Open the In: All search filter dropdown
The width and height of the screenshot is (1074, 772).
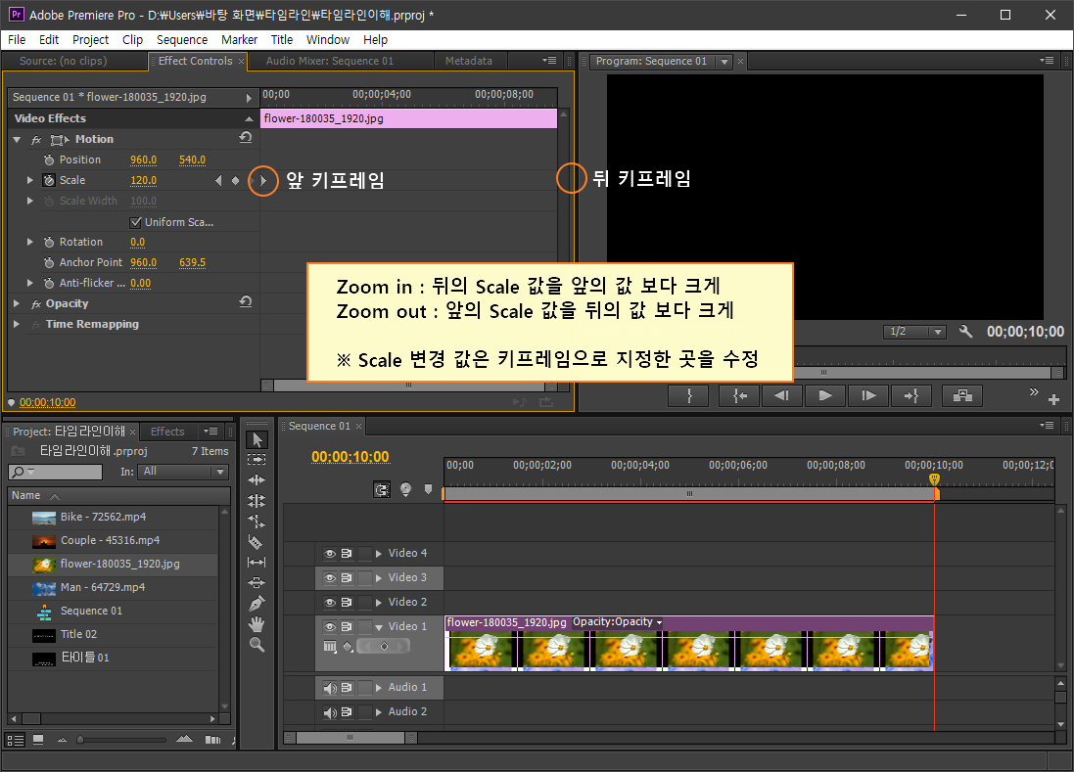183,472
